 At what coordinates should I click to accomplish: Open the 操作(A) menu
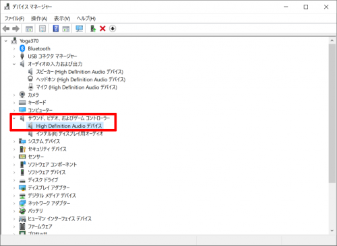tap(39, 18)
